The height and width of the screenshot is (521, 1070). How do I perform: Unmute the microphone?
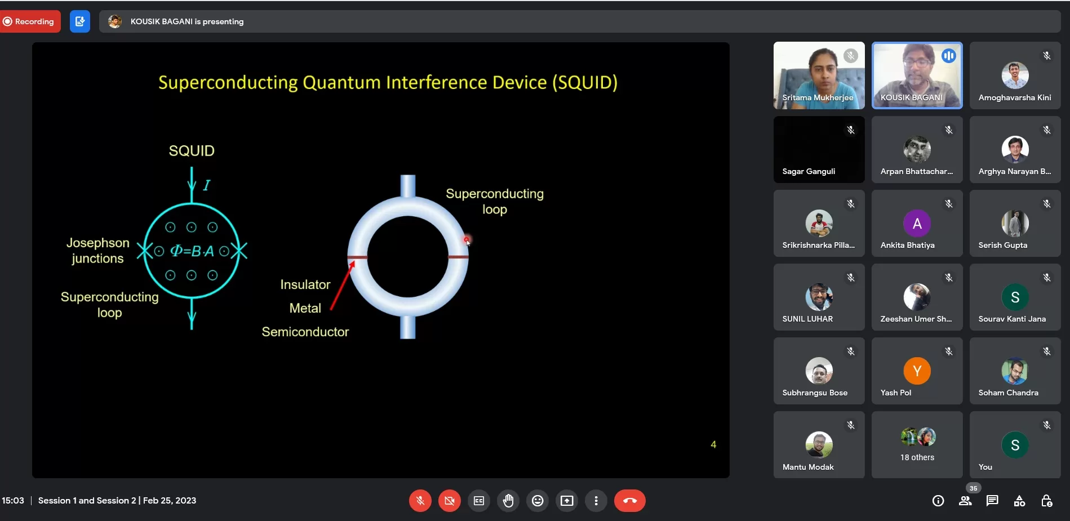point(420,501)
